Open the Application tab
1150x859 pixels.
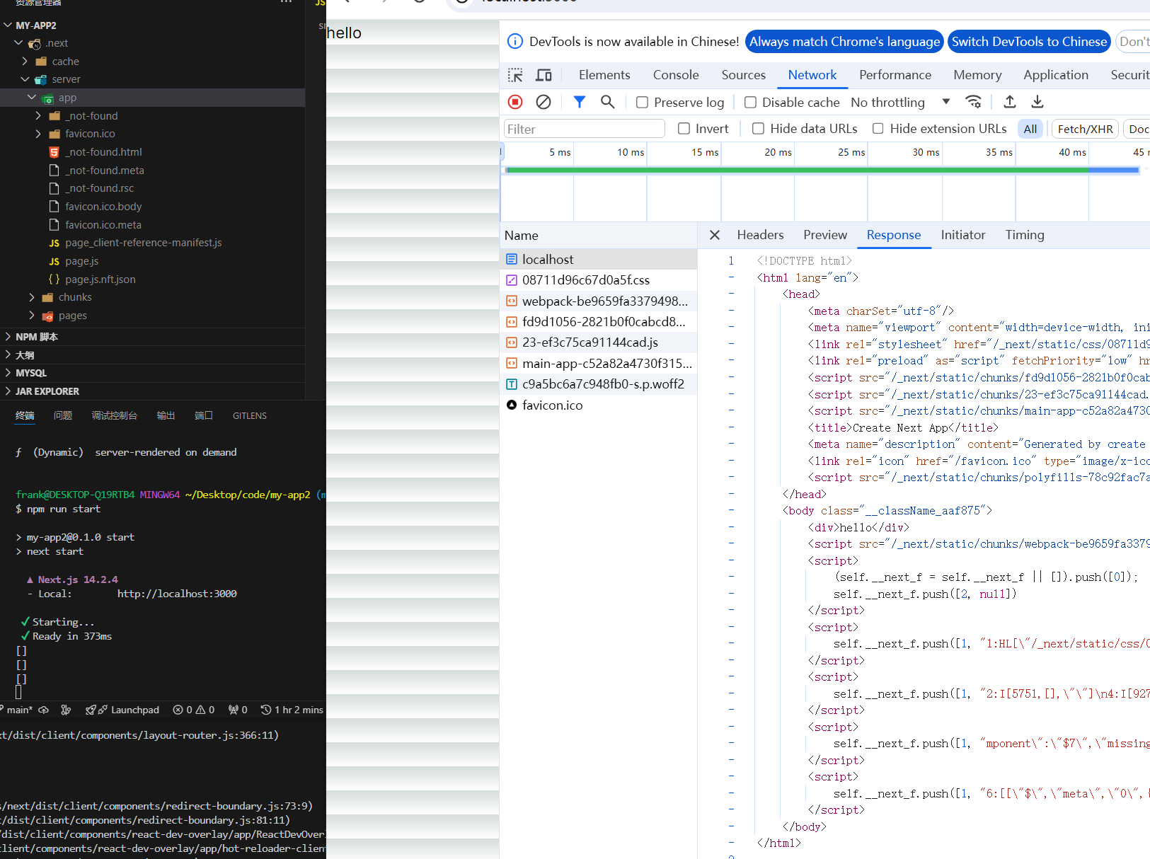1056,75
